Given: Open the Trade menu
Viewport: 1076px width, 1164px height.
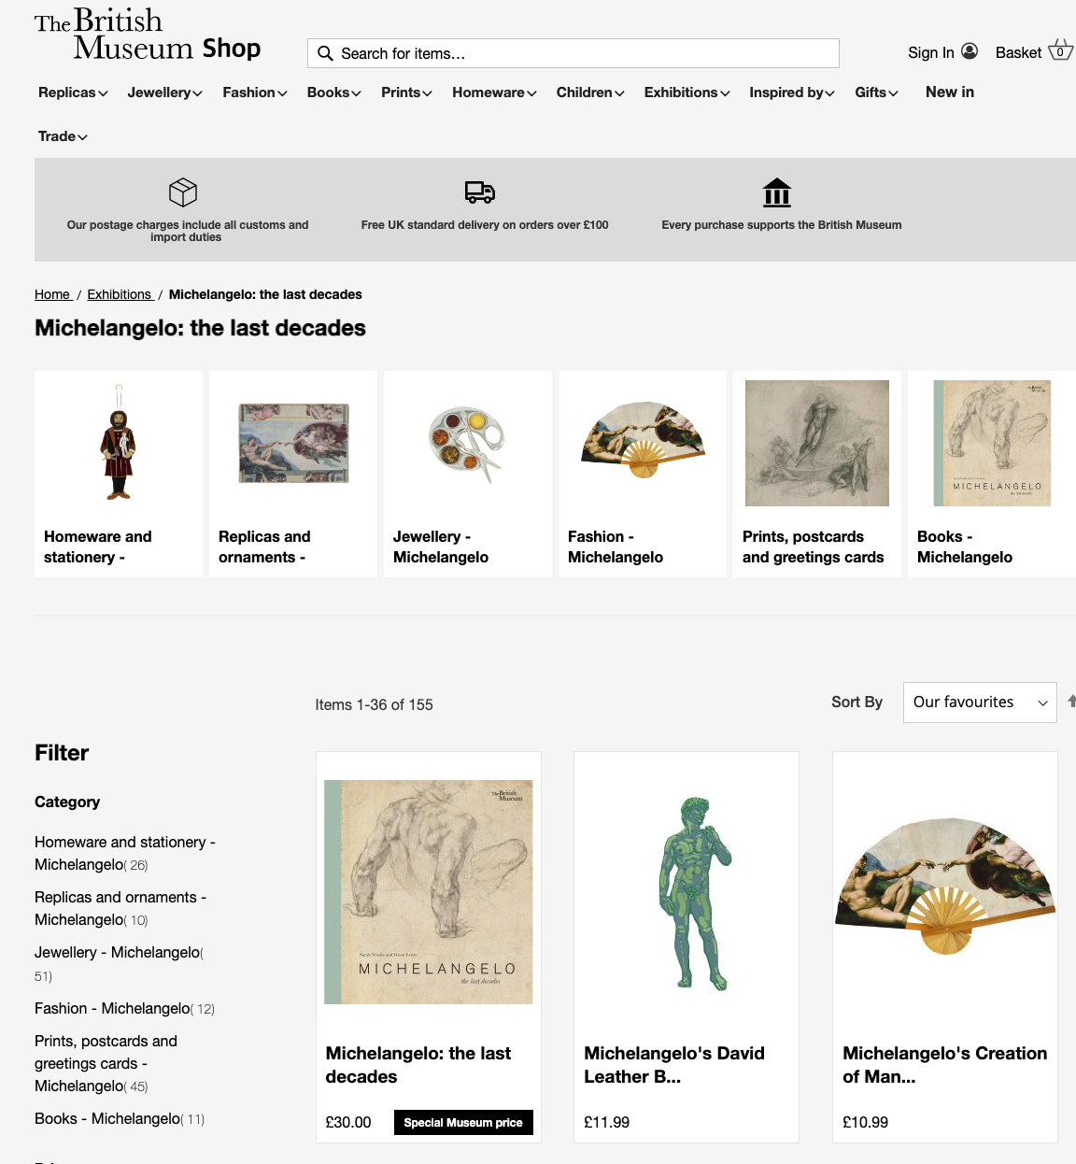Looking at the screenshot, I should click(x=63, y=136).
